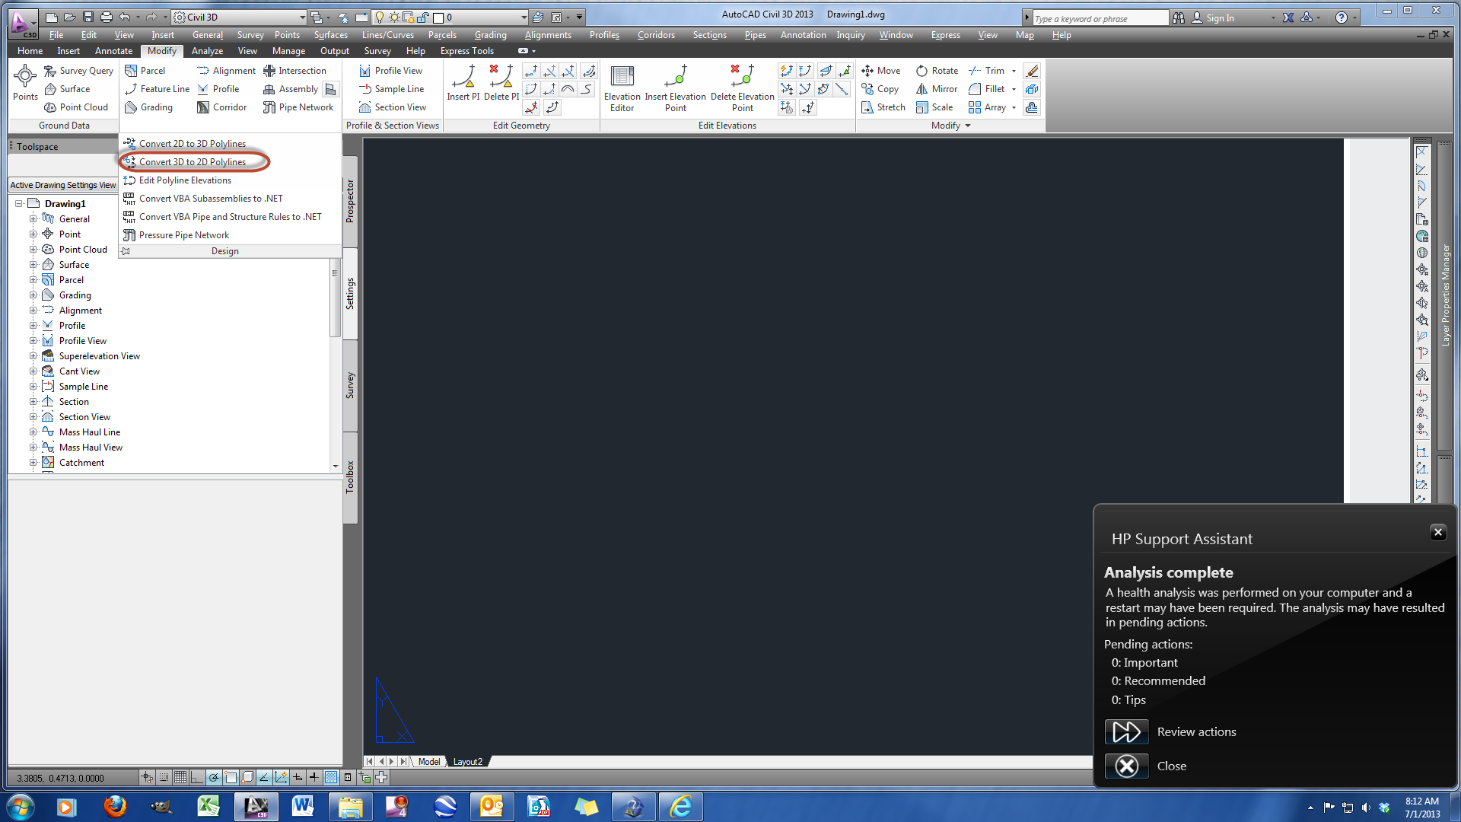Open Excel from the taskbar
The height and width of the screenshot is (822, 1461).
pyautogui.click(x=208, y=806)
